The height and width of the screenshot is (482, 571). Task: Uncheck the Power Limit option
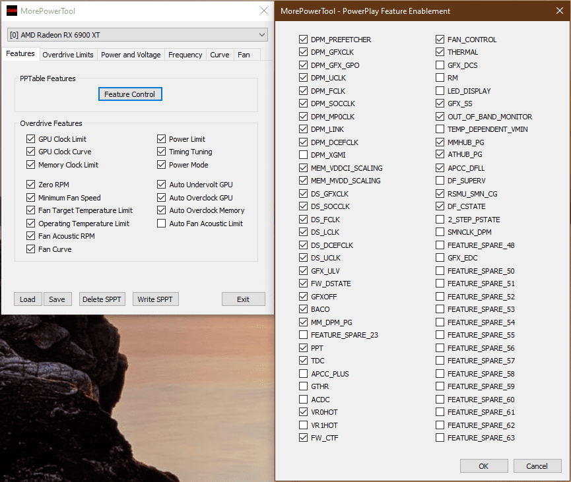coord(161,139)
